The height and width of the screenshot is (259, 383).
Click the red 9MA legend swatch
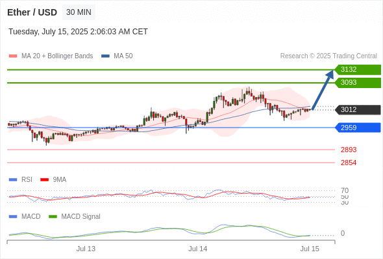(44, 180)
